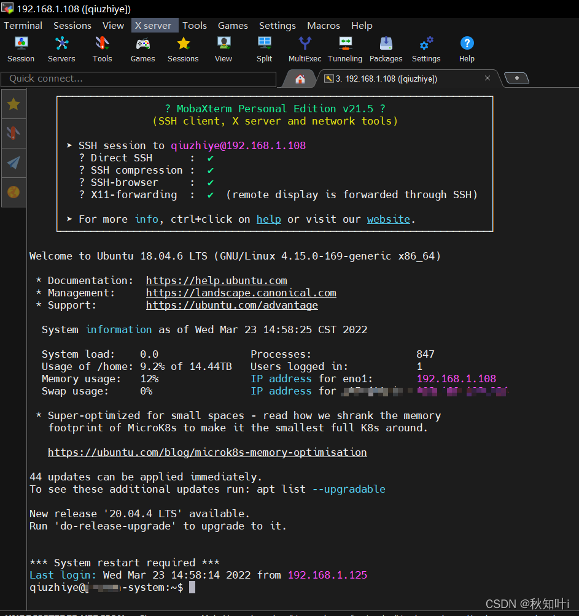Open https://help.ubuntu.com link
Image resolution: width=579 pixels, height=616 pixels.
coord(217,280)
